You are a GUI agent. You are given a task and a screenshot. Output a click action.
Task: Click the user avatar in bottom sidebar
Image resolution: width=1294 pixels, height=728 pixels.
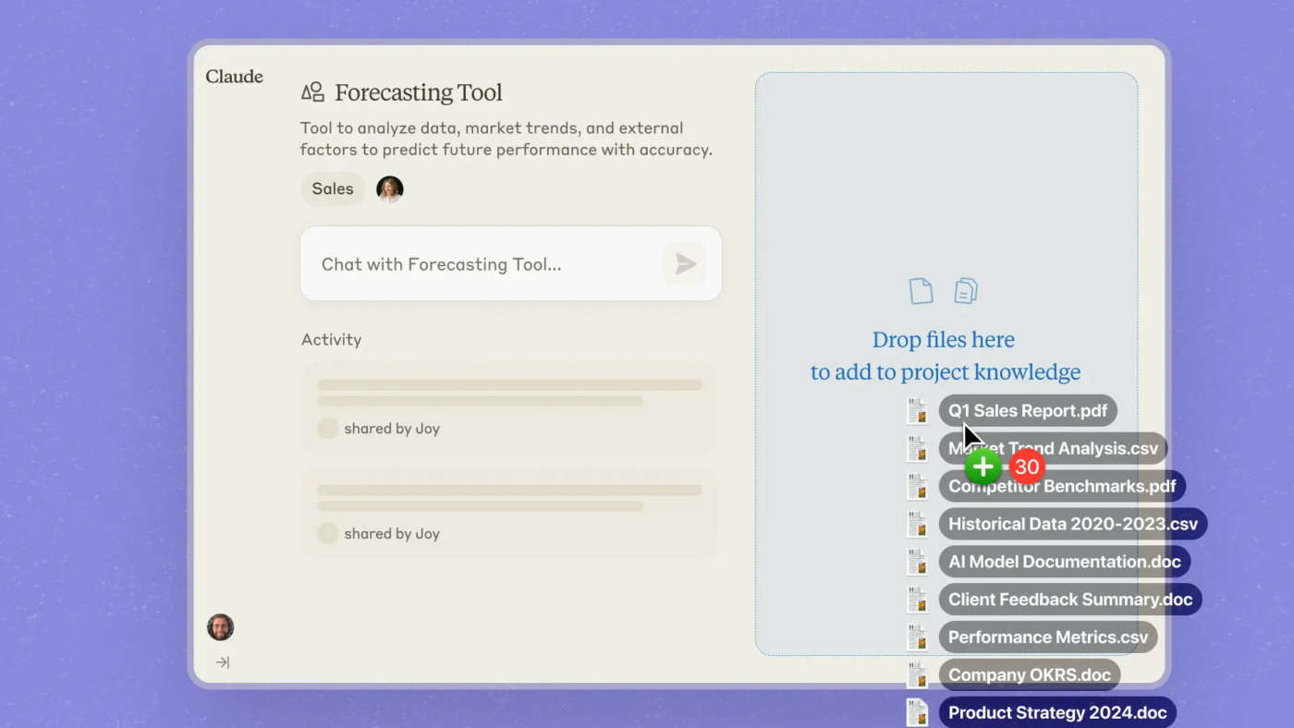220,627
